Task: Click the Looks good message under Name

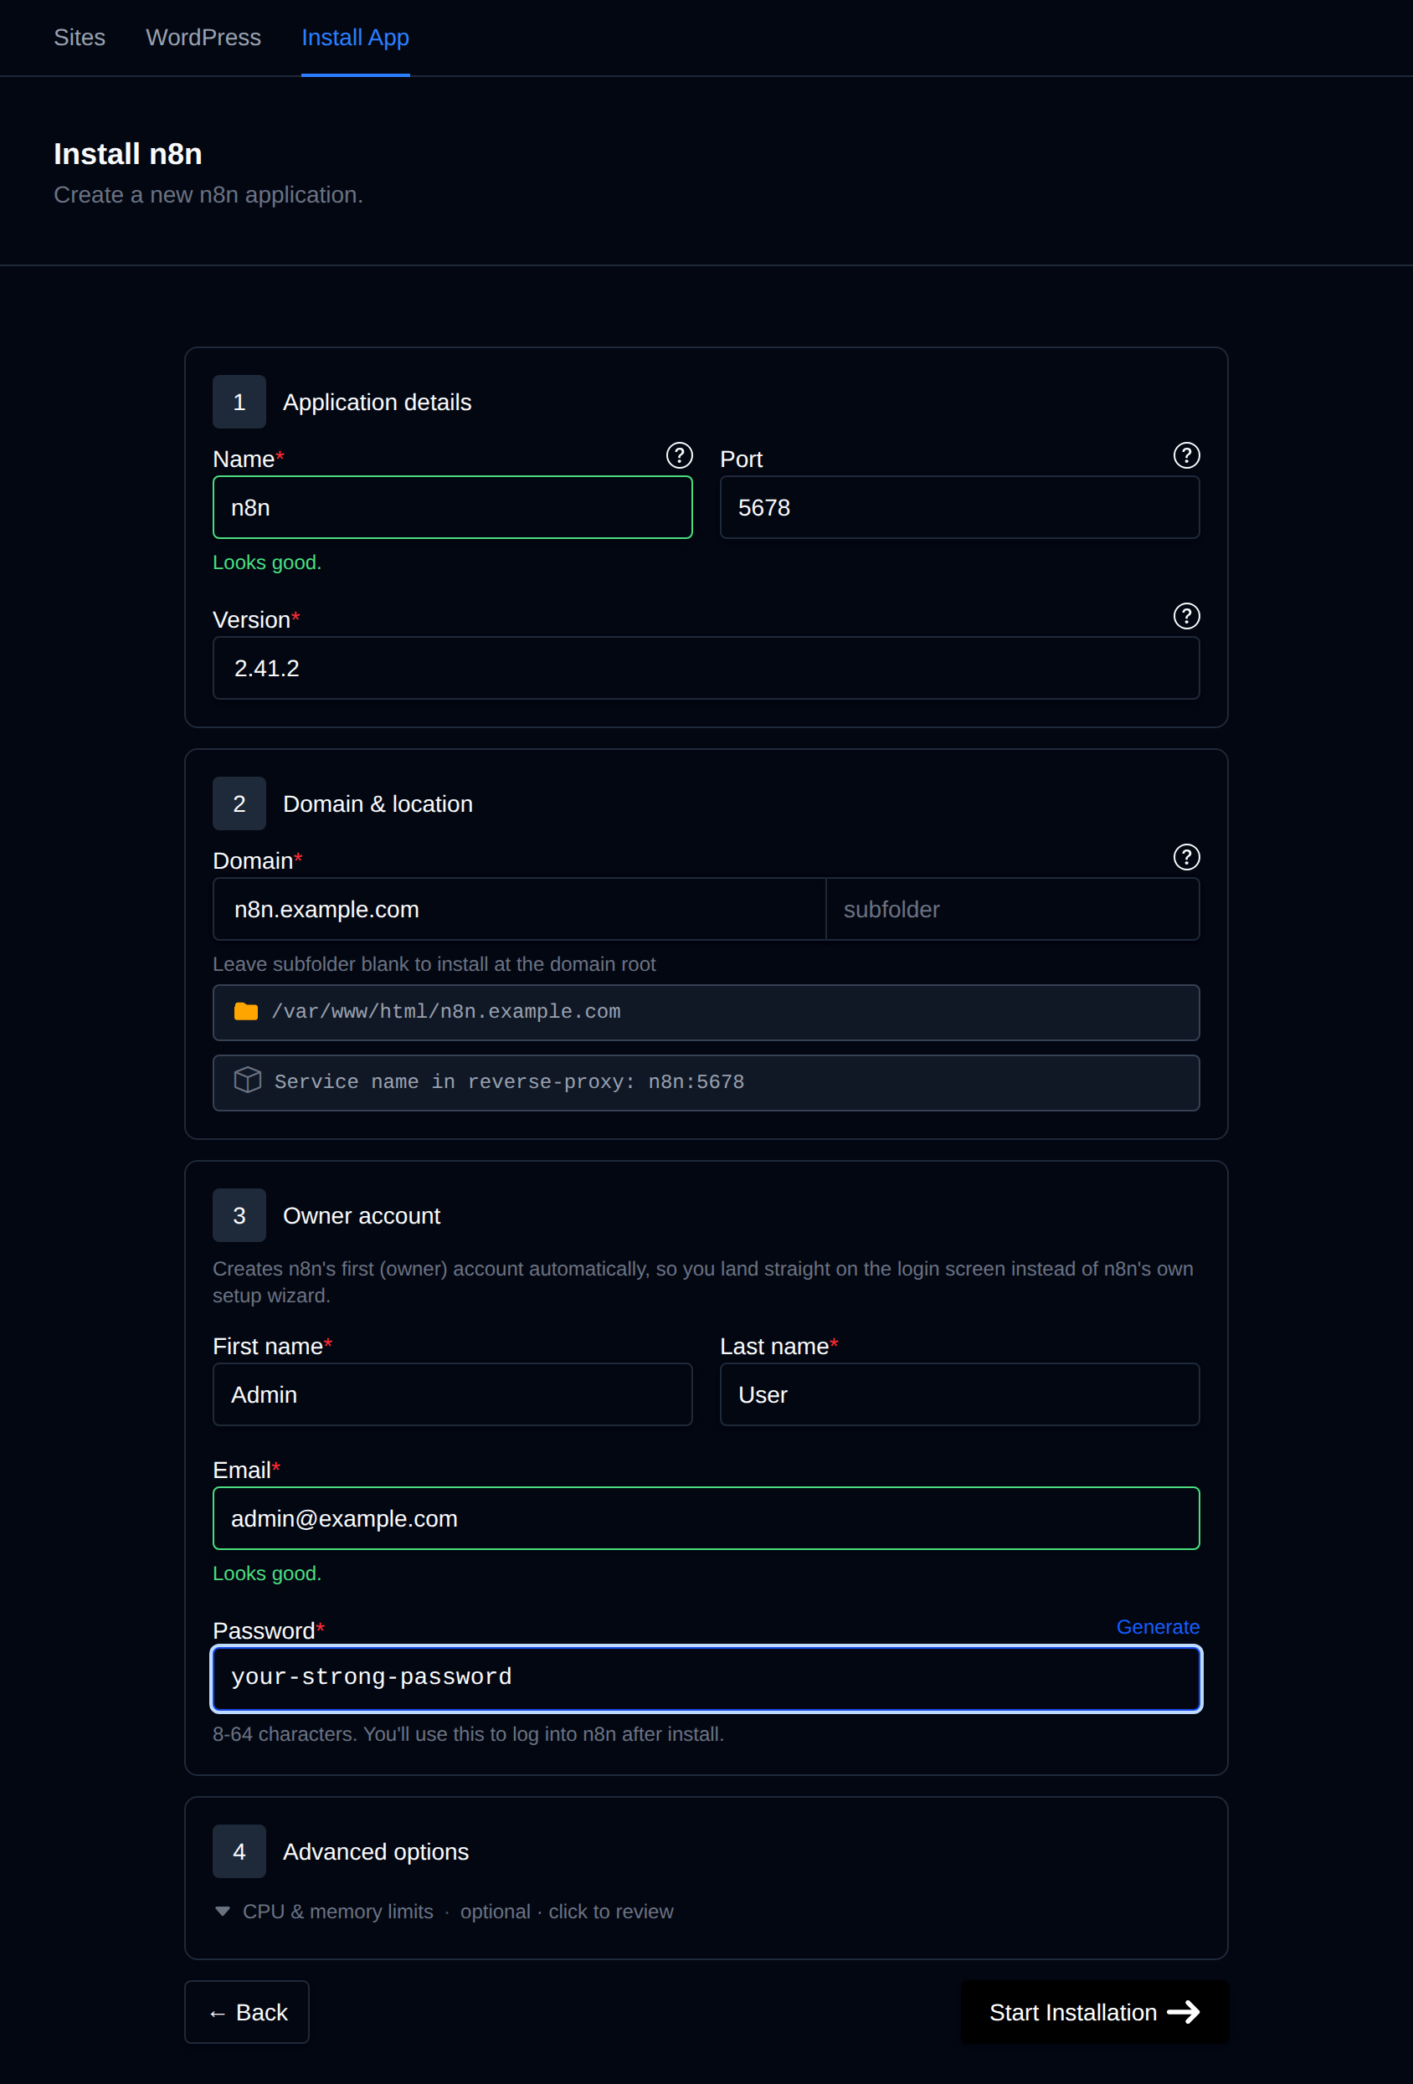Action: pos(266,562)
